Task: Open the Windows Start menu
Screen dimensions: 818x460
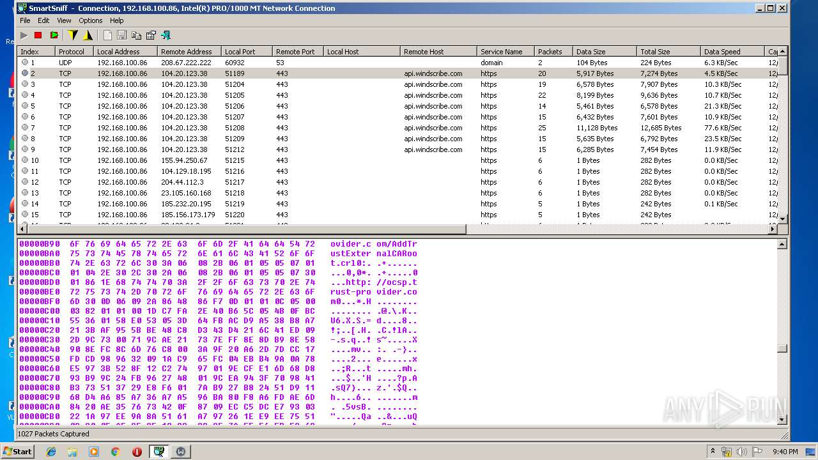Action: click(18, 451)
